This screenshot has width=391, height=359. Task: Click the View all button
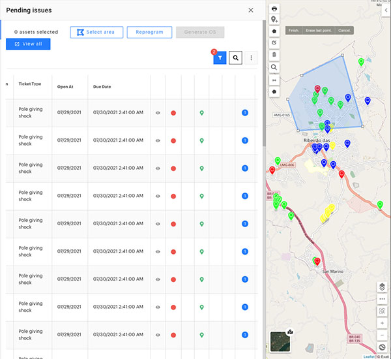pos(28,44)
